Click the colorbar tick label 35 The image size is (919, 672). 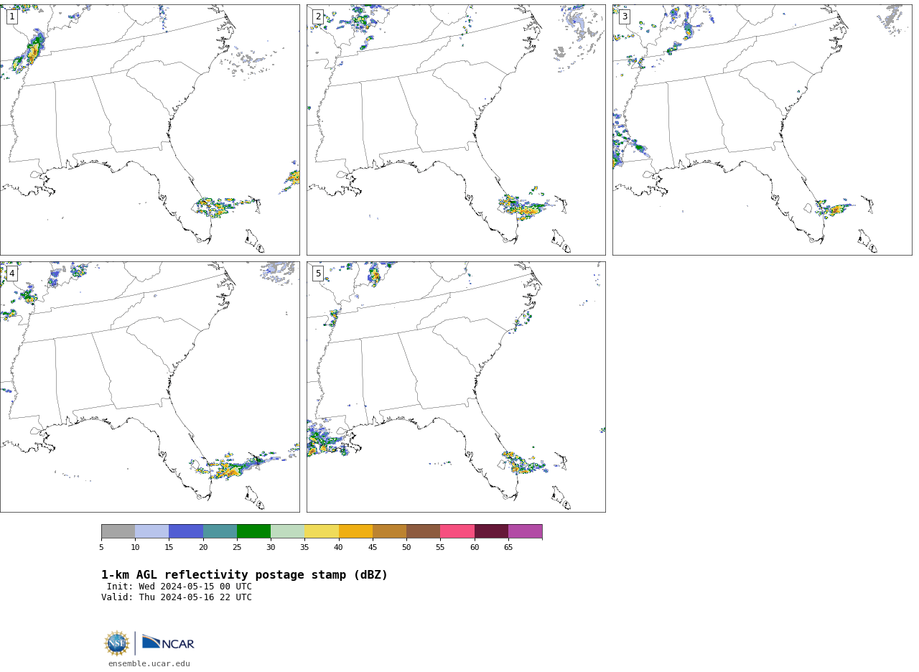304,548
